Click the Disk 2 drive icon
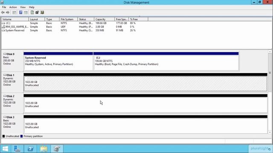The width and height of the screenshot is (273, 153). point(5,96)
